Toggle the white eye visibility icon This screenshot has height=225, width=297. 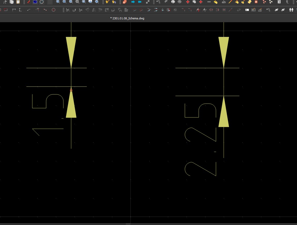click(173, 2)
